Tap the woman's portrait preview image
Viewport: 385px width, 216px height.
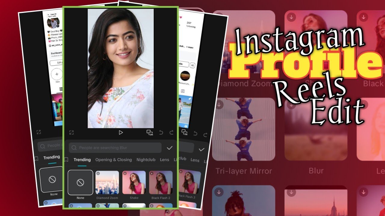(121, 68)
